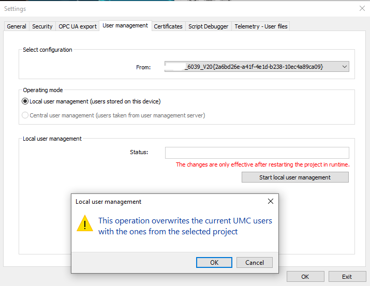370x286 pixels.
Task: Switch to the Security tab
Action: [42, 26]
